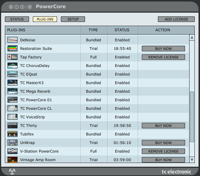This screenshot has width=200, height=176.
Task: Remove the V-Station PowerCore license
Action: pyautogui.click(x=163, y=151)
